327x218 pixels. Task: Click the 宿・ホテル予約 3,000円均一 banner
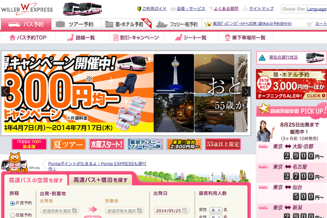click(x=292, y=84)
